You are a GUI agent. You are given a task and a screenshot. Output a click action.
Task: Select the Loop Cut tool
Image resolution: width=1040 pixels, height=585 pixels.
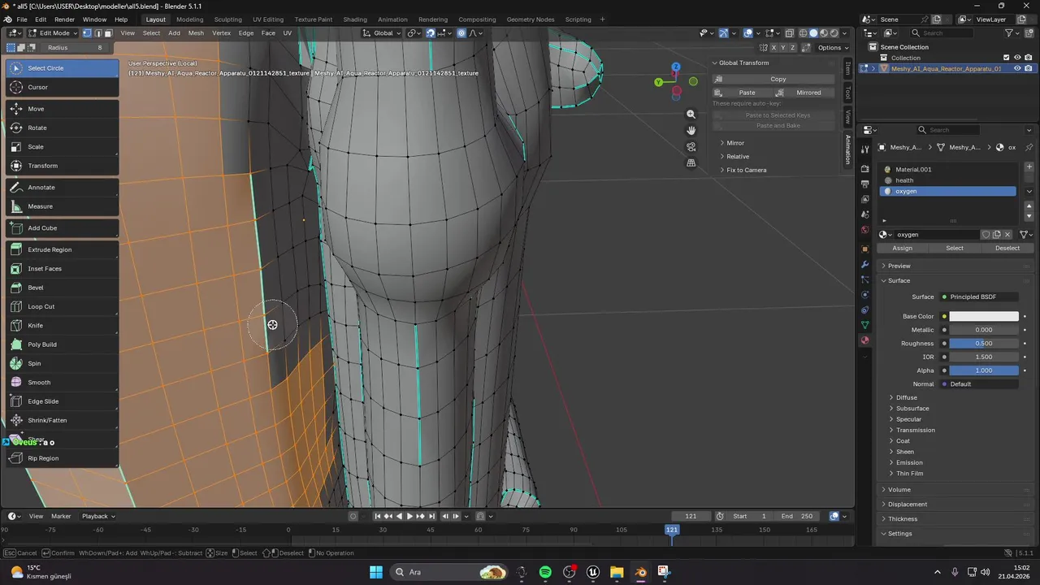[41, 306]
